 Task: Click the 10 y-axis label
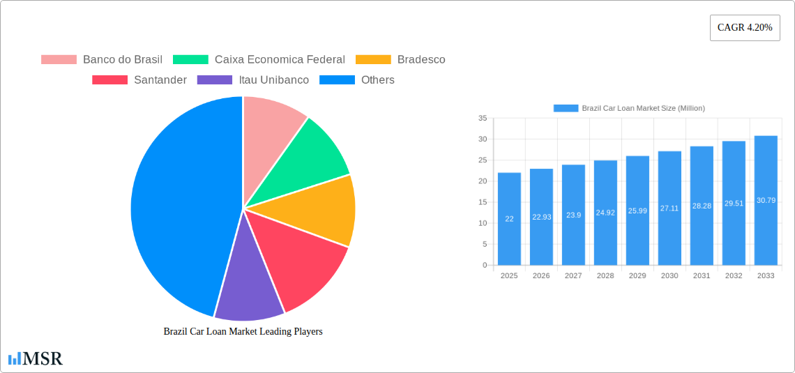point(483,223)
